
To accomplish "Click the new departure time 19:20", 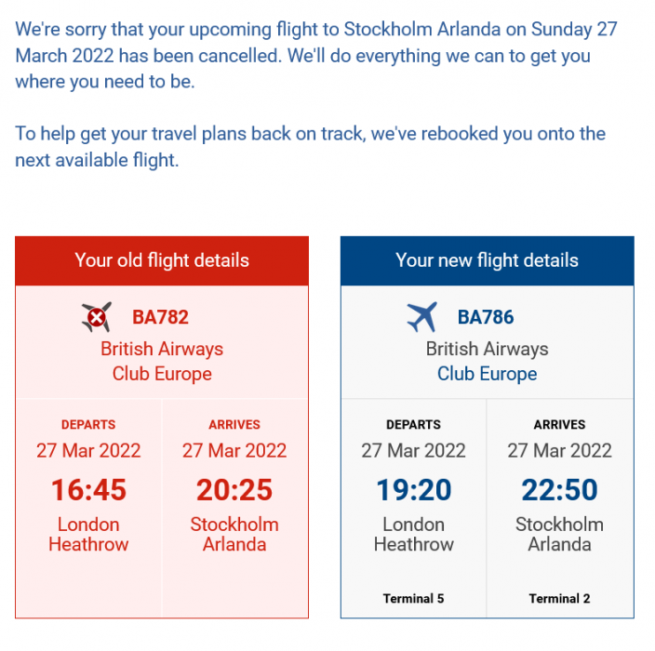I will [414, 489].
